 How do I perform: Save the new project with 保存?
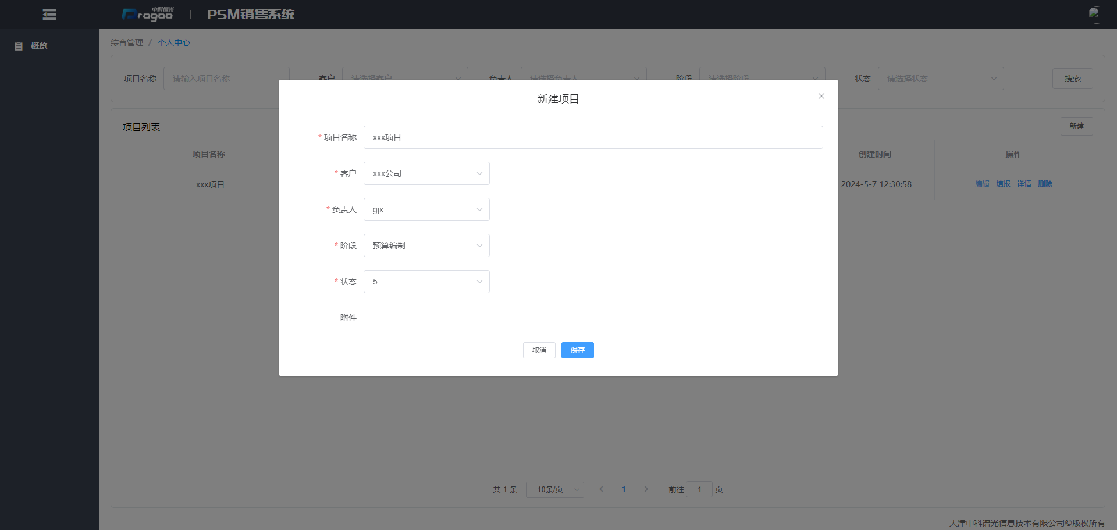[577, 350]
